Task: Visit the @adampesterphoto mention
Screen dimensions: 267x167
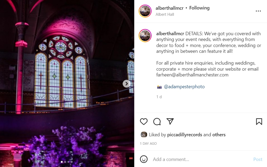Action: coord(184,87)
